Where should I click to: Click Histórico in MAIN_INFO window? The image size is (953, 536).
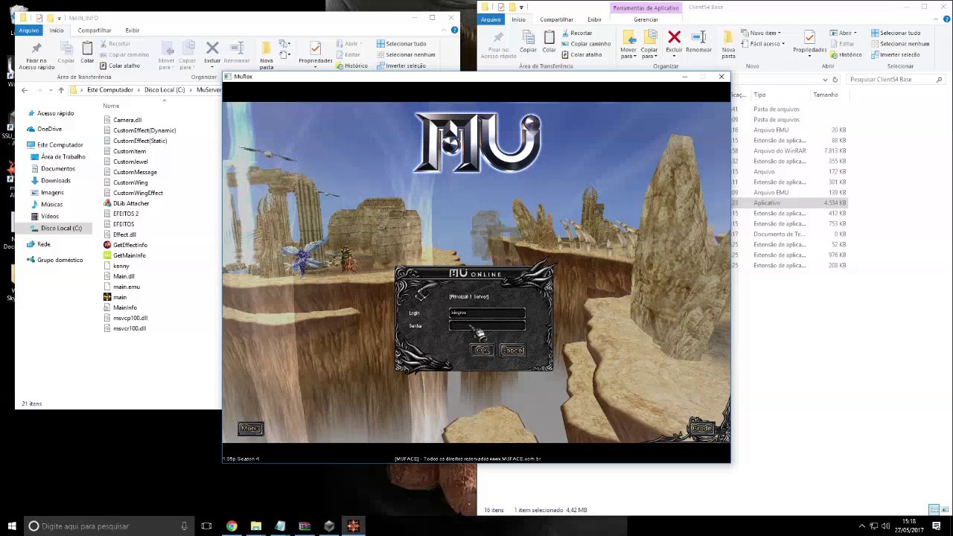click(x=351, y=66)
